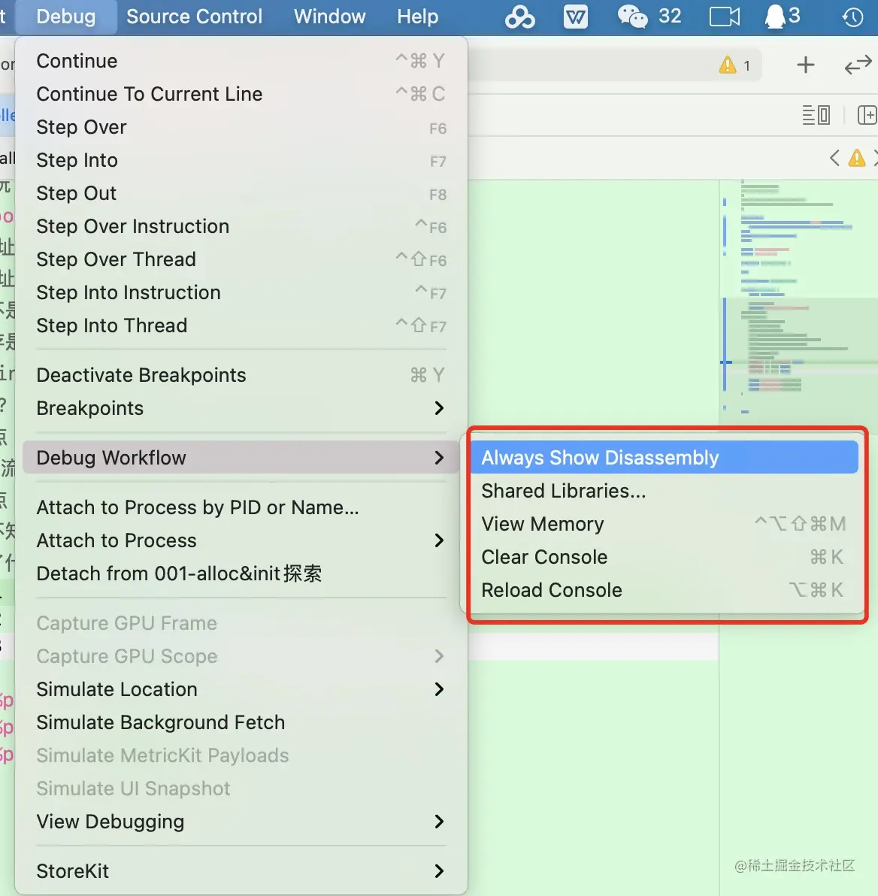Expand the Debug Workflow submenu
This screenshot has width=878, height=896.
241,458
